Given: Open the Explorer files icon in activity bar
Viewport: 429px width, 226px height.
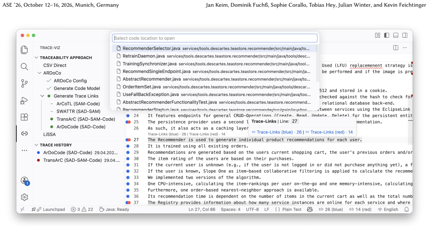Looking at the screenshot, I should [x=24, y=50].
